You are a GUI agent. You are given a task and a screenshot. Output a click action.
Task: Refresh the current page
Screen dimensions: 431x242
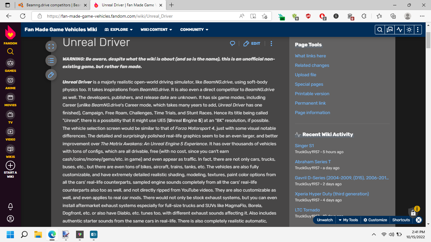tap(23, 16)
